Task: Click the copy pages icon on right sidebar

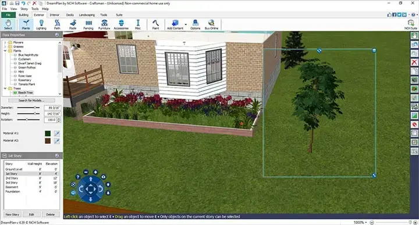Action: pos(414,72)
